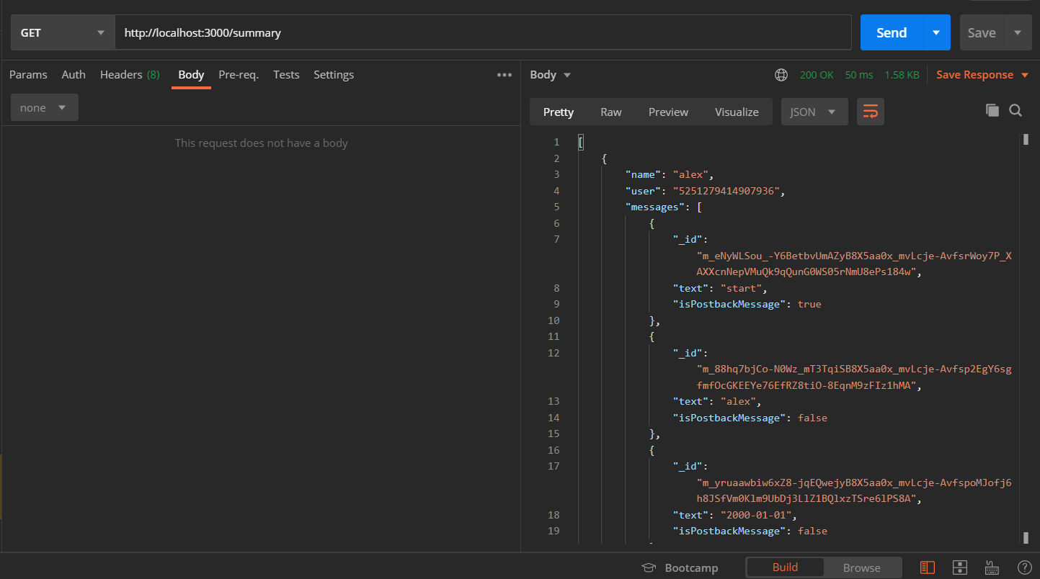Expand the Save button dropdown arrow
This screenshot has height=579, width=1040.
[1018, 32]
